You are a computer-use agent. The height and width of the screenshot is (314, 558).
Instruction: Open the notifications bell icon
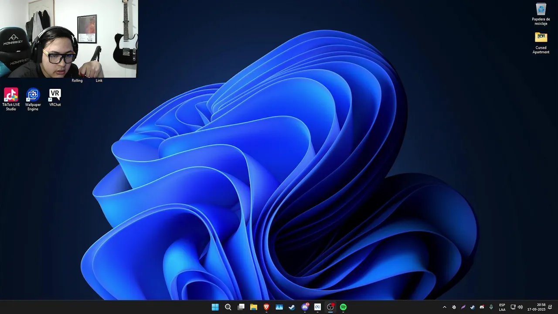point(550,307)
